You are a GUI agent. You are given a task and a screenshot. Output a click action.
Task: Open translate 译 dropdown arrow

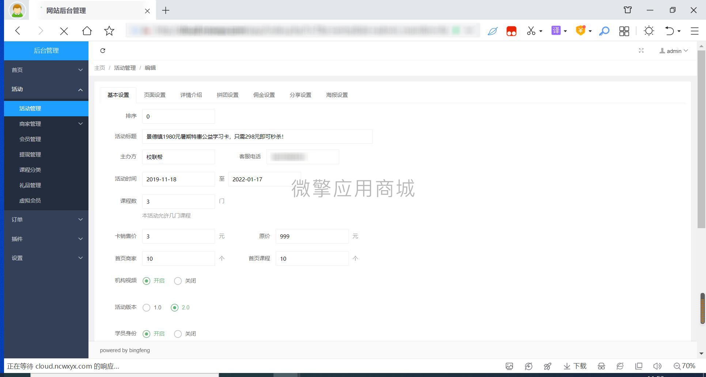pyautogui.click(x=565, y=31)
